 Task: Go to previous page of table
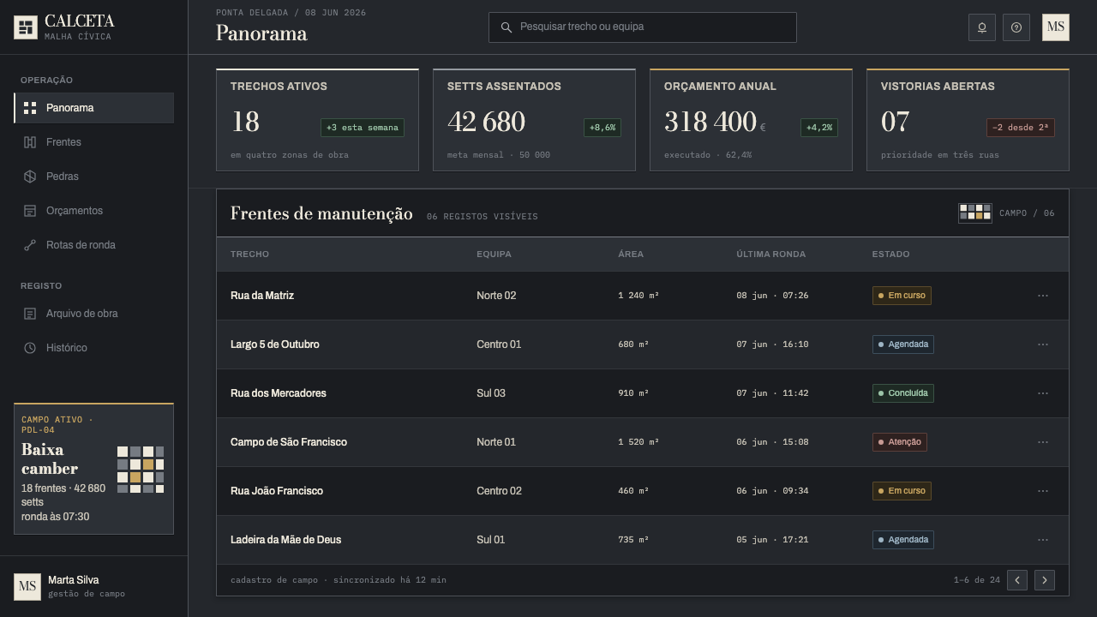(x=1017, y=580)
